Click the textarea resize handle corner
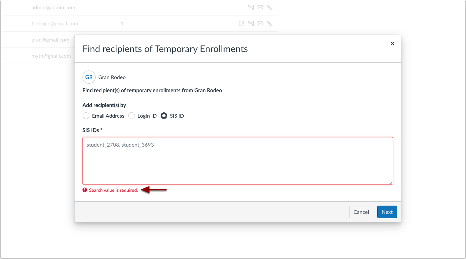The height and width of the screenshot is (259, 466). (x=391, y=182)
